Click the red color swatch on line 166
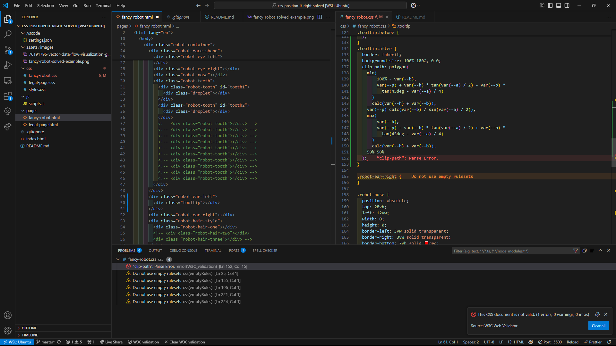 [x=426, y=243]
